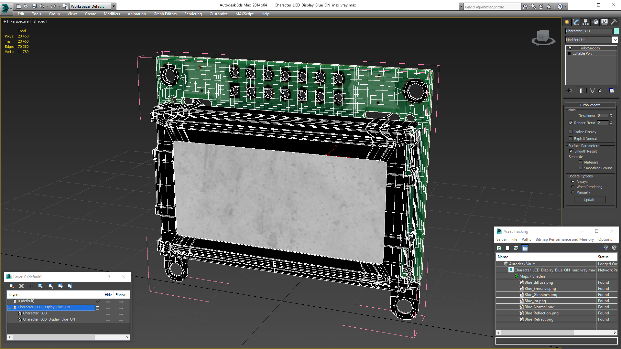Remove modifier from the stack icon
The width and height of the screenshot is (621, 349).
600,90
